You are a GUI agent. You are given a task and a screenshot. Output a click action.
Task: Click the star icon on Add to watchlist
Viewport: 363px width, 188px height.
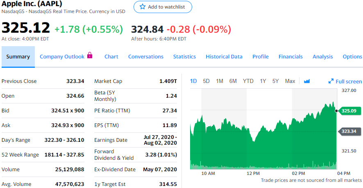143,7
